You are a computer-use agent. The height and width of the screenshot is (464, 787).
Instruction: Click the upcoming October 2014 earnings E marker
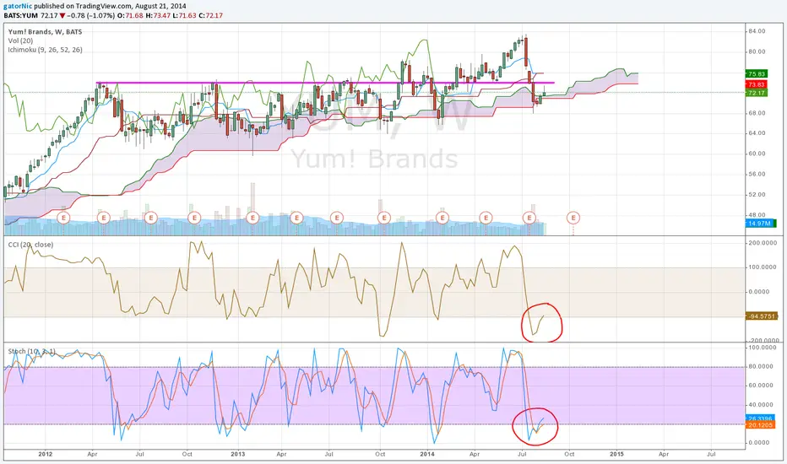(573, 218)
